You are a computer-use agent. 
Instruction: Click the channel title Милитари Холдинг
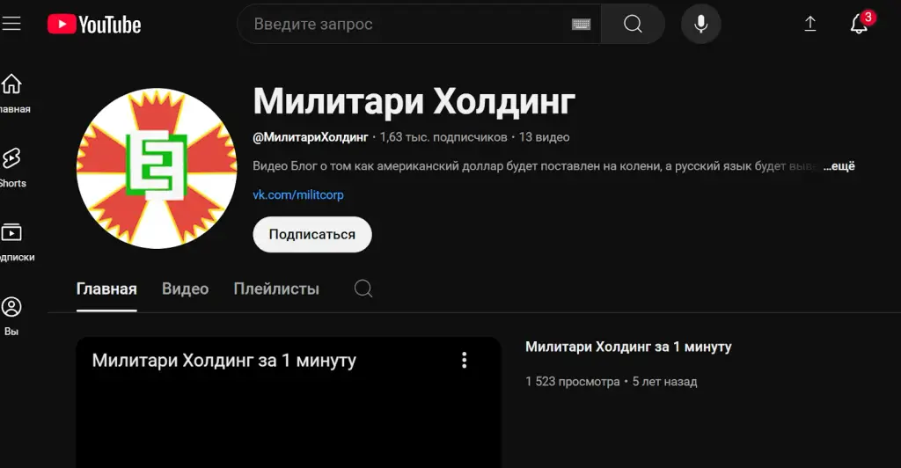pos(414,102)
